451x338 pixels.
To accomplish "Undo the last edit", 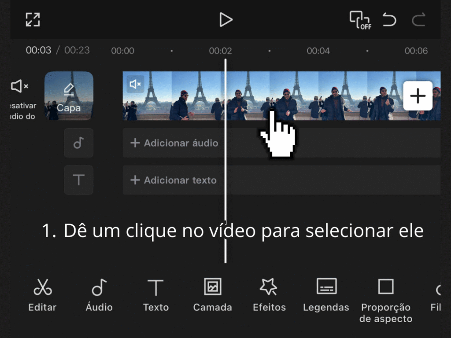I will click(x=389, y=20).
